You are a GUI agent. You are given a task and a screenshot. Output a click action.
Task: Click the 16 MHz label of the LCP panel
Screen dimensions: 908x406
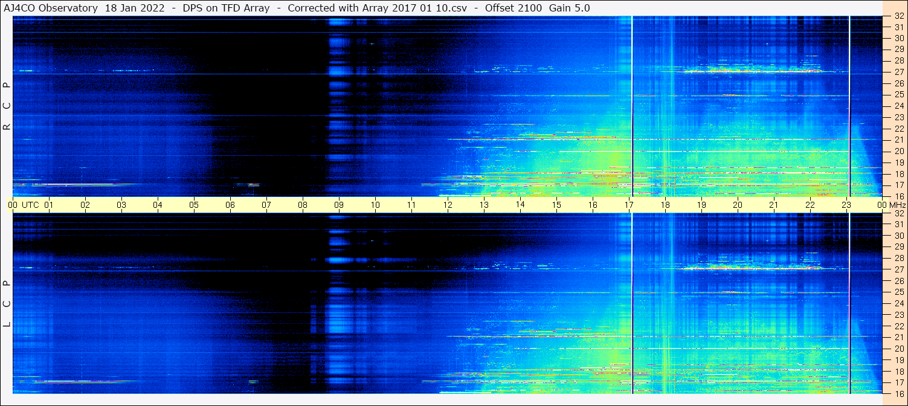(x=898, y=393)
